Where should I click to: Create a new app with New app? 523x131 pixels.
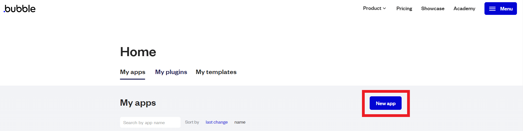pos(385,103)
